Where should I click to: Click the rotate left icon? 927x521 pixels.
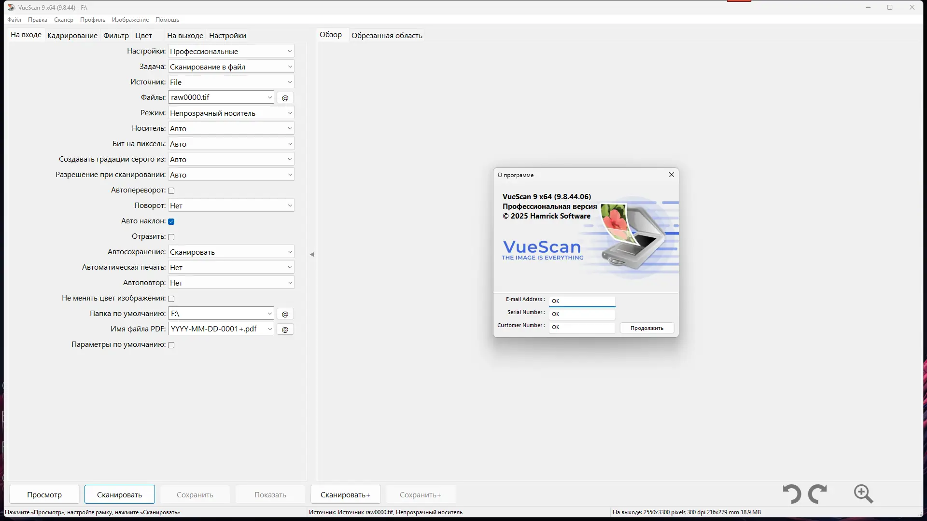pyautogui.click(x=792, y=494)
